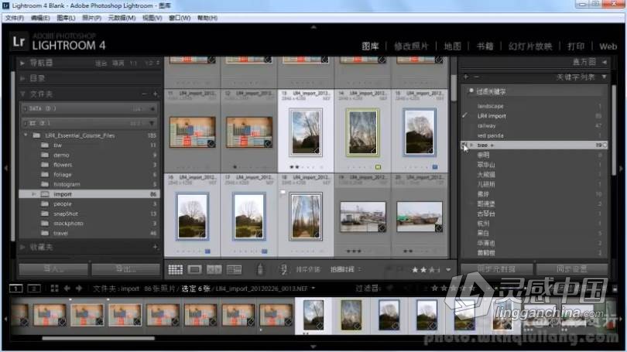Click blue color label on photo 15

coord(435,167)
